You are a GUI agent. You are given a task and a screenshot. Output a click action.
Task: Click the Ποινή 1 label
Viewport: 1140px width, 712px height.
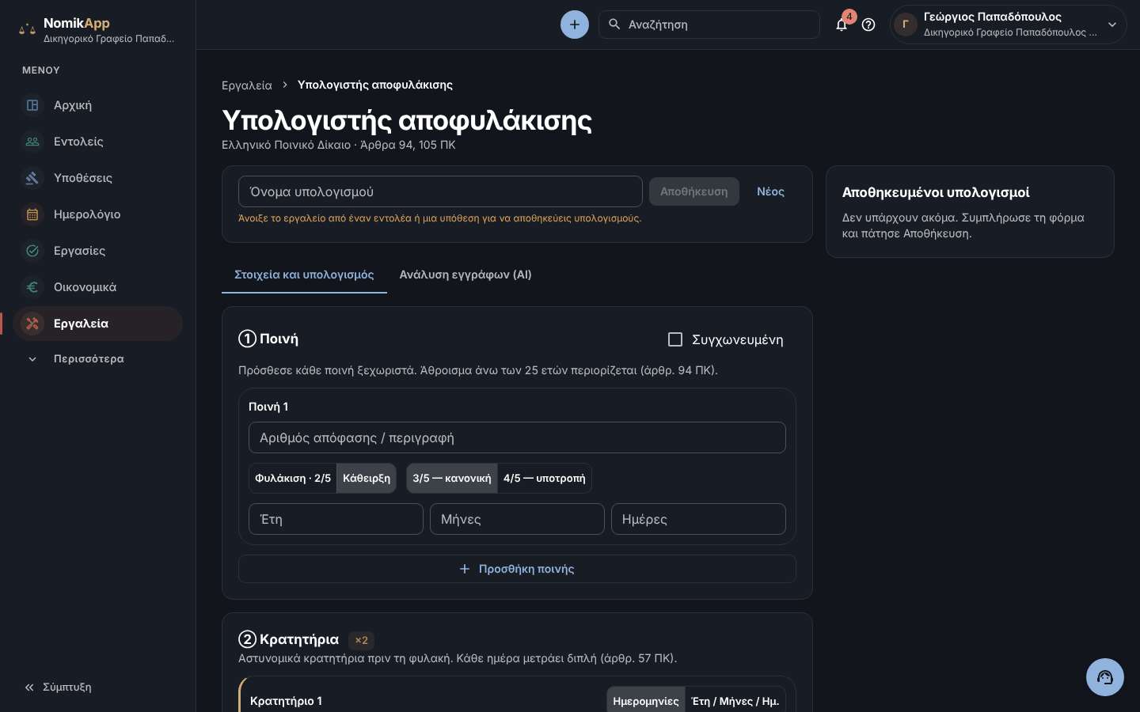point(268,407)
